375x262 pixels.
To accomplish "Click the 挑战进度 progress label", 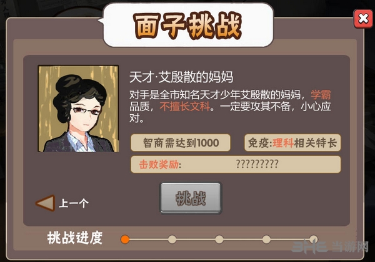I will point(74,238).
